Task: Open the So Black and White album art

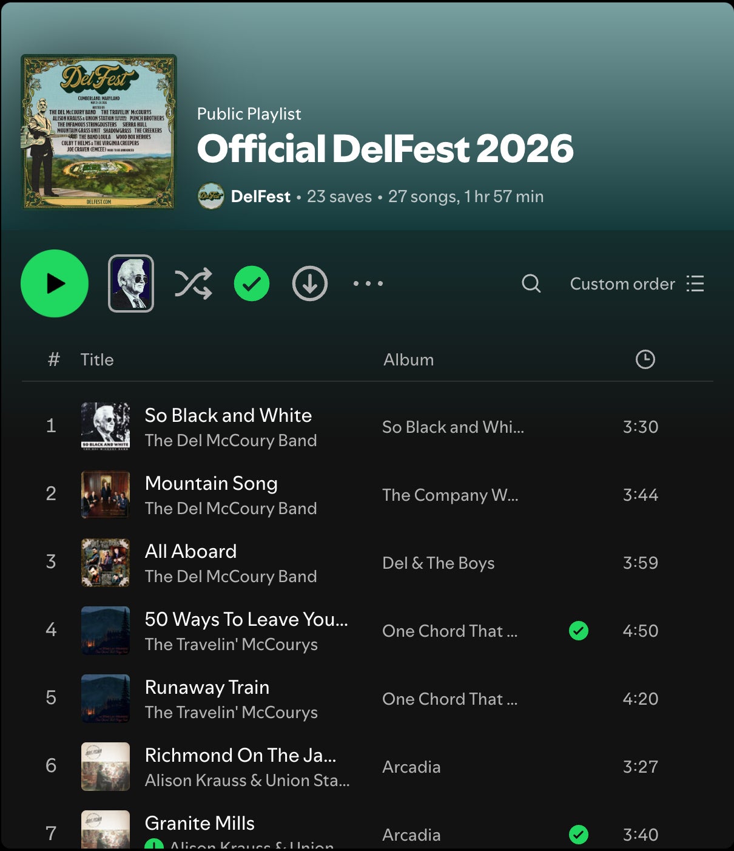Action: [106, 427]
